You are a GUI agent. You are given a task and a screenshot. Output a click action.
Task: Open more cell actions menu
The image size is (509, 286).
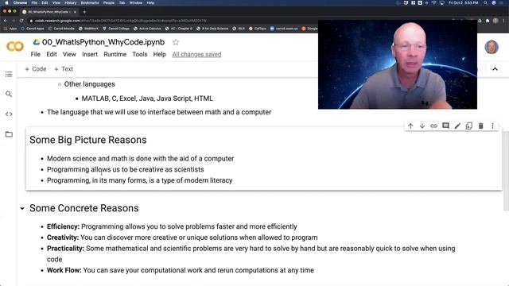pyautogui.click(x=492, y=126)
